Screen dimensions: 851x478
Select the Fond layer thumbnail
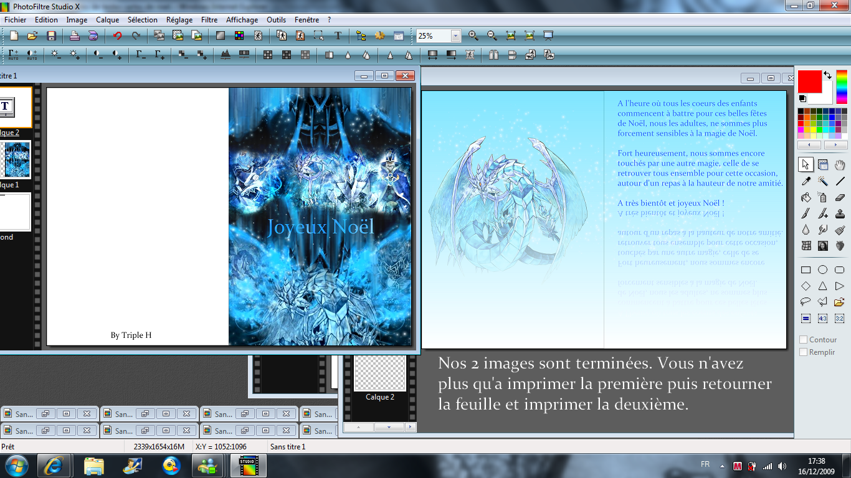tap(15, 212)
